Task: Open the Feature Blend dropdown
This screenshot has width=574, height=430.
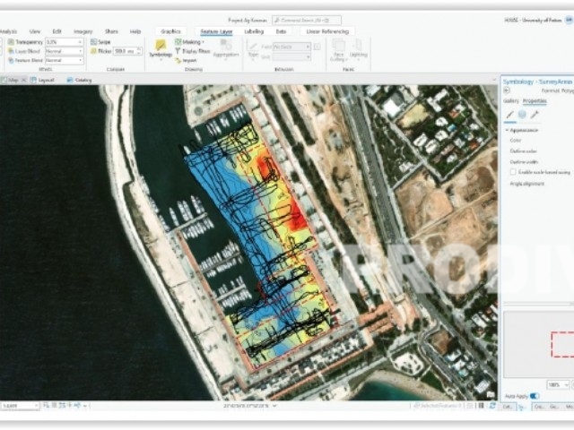Action: coord(64,60)
